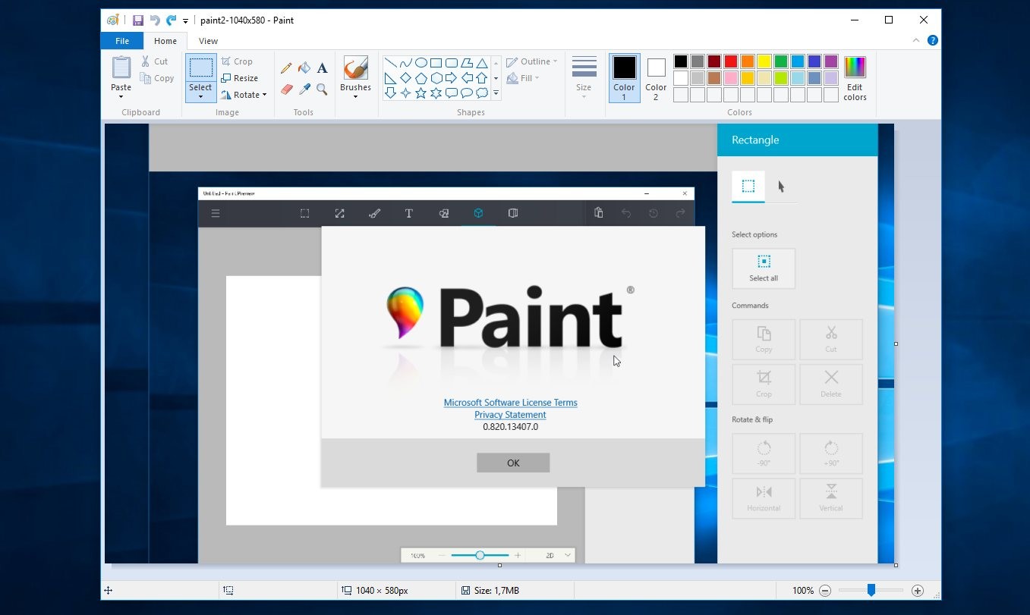This screenshot has width=1030, height=615.
Task: Open the Privacy Statement link
Action: tap(510, 414)
